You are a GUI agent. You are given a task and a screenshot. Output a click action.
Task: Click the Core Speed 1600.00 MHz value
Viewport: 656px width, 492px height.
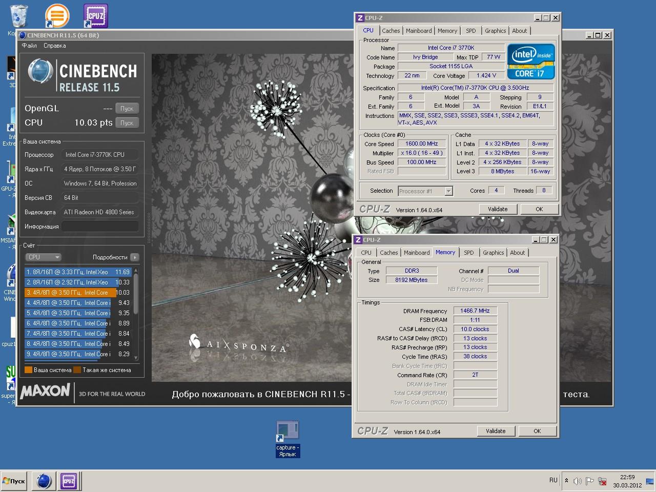[422, 144]
